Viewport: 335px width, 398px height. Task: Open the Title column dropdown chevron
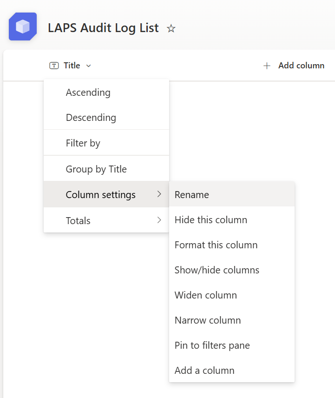point(89,66)
